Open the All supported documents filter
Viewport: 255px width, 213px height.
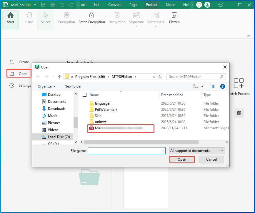tap(196, 151)
